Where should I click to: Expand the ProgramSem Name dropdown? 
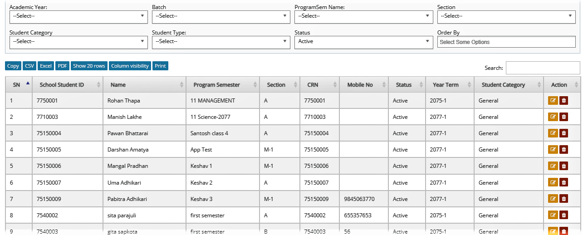tap(364, 16)
